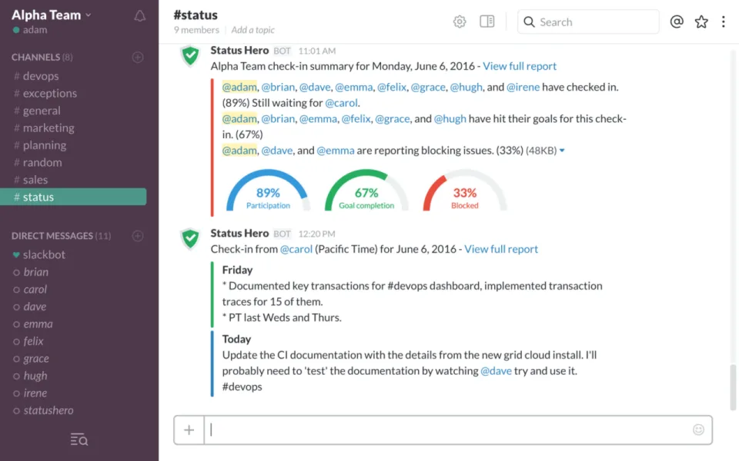Open more items vertical dots menu
The image size is (739, 461).
pos(724,22)
